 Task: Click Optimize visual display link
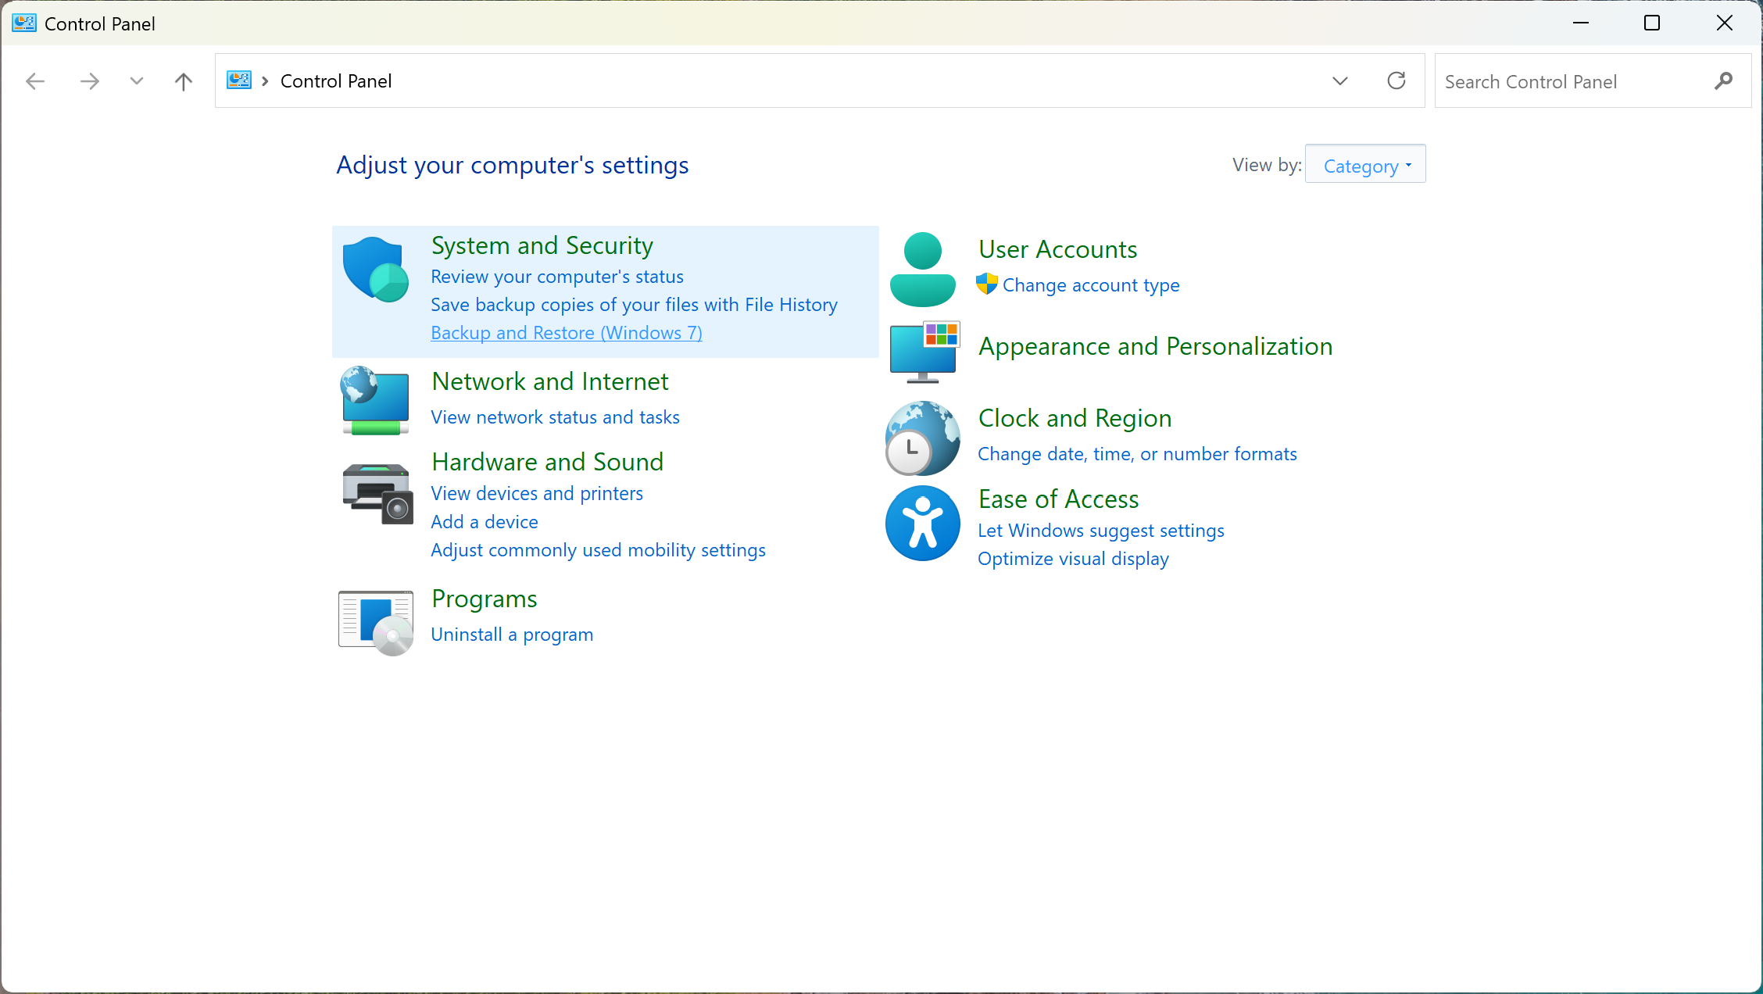click(x=1073, y=559)
